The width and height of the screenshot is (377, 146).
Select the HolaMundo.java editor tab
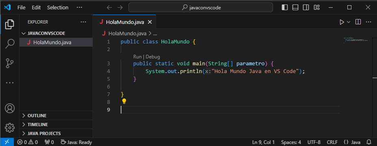pyautogui.click(x=125, y=22)
